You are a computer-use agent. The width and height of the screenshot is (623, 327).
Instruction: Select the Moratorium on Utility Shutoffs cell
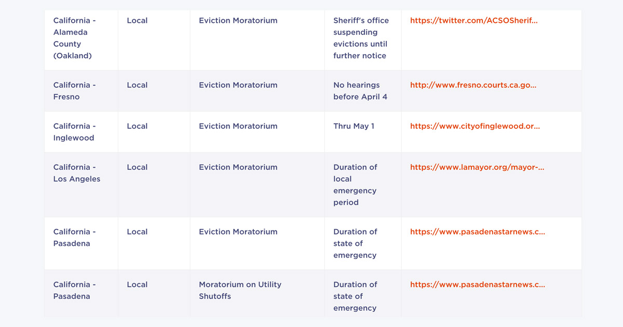tap(240, 290)
